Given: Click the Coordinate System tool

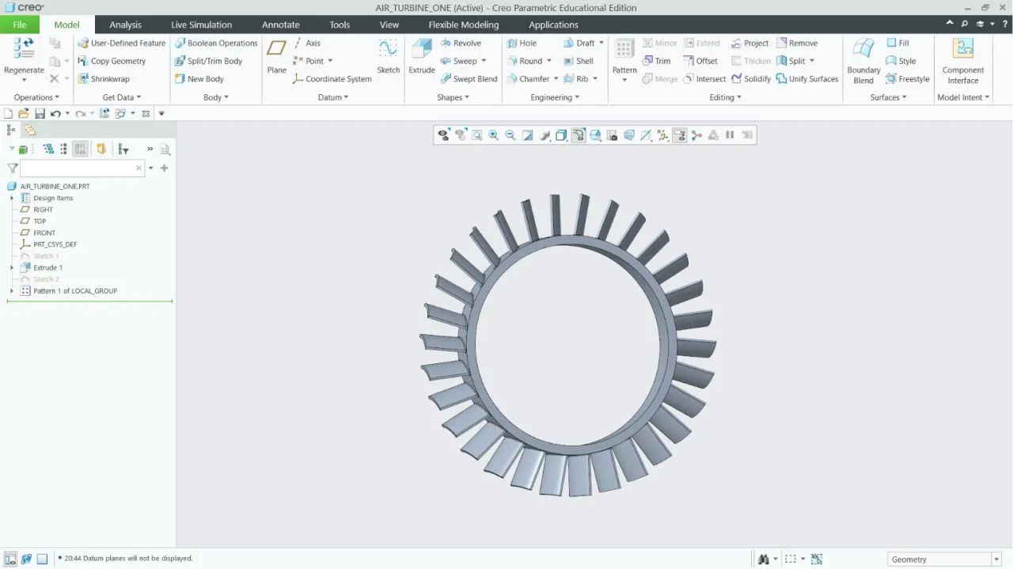Looking at the screenshot, I should 332,79.
